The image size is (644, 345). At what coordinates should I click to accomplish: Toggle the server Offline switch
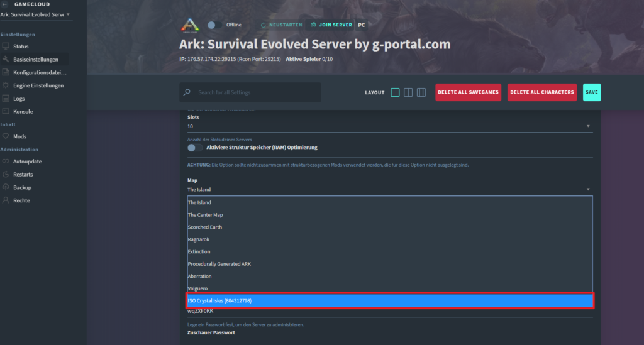tap(214, 25)
